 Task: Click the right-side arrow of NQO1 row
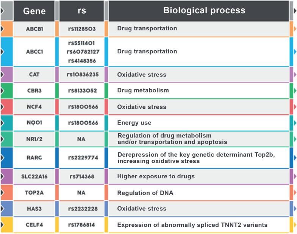[295, 123]
